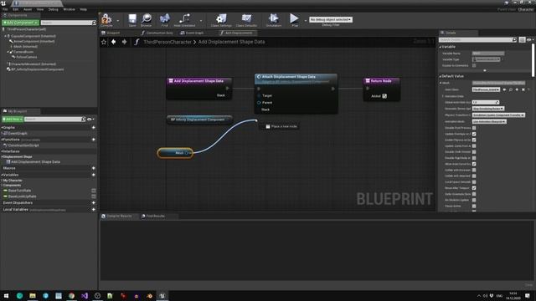Click the green Add New button
536x301 pixels.
click(x=13, y=119)
